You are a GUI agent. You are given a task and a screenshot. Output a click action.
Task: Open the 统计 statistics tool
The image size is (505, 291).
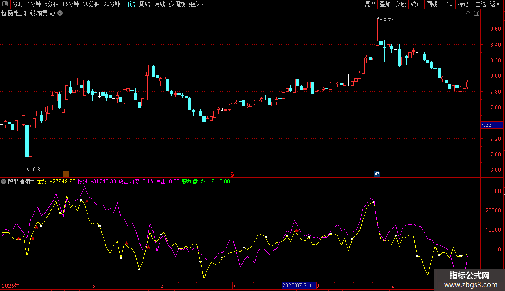pos(416,4)
